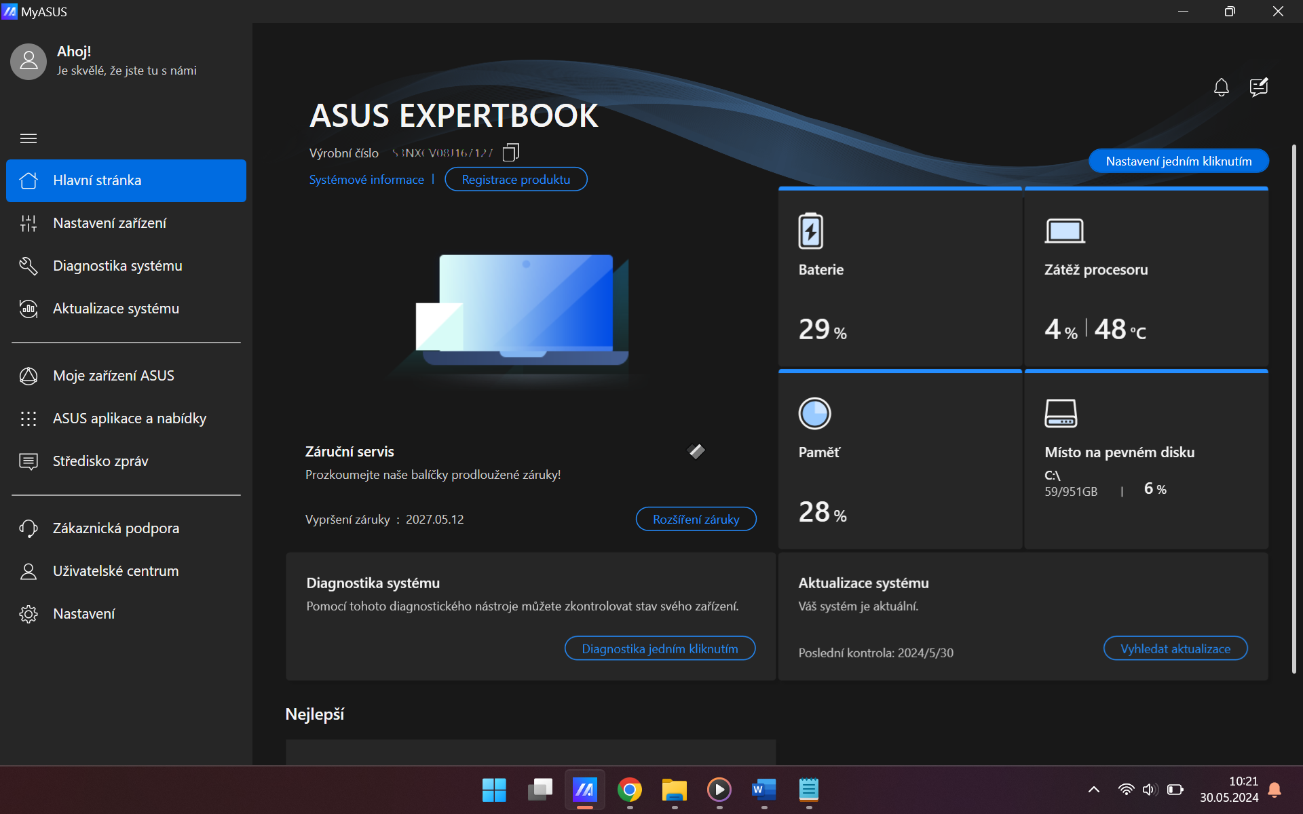Open Nastavení in sidebar
The height and width of the screenshot is (814, 1303).
click(126, 614)
